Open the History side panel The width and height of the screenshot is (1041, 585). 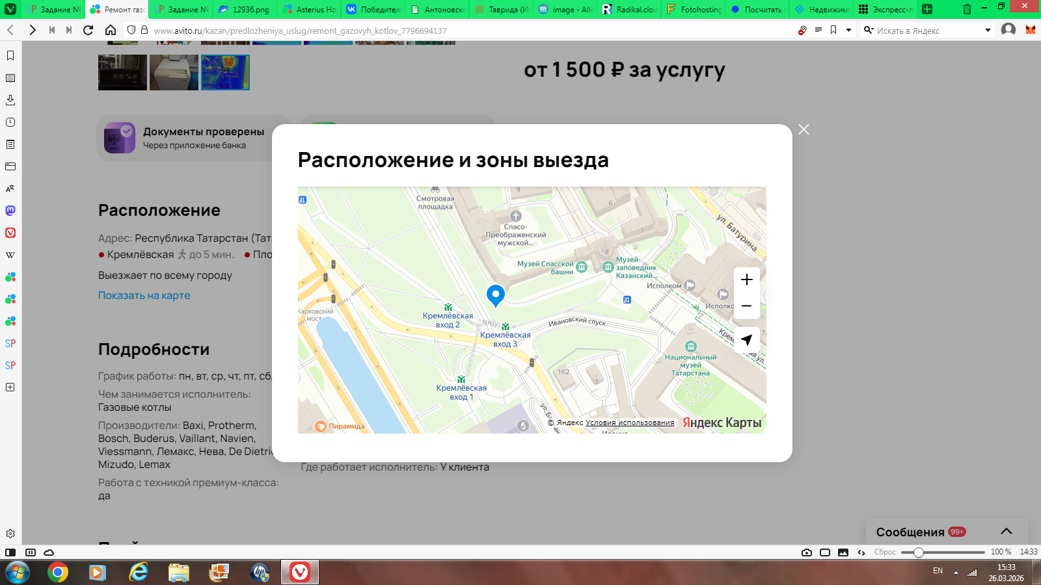(10, 122)
